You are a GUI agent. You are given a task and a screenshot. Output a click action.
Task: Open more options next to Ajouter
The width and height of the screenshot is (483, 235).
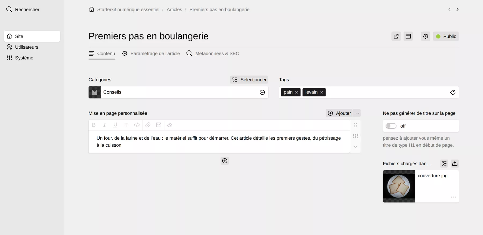click(357, 113)
